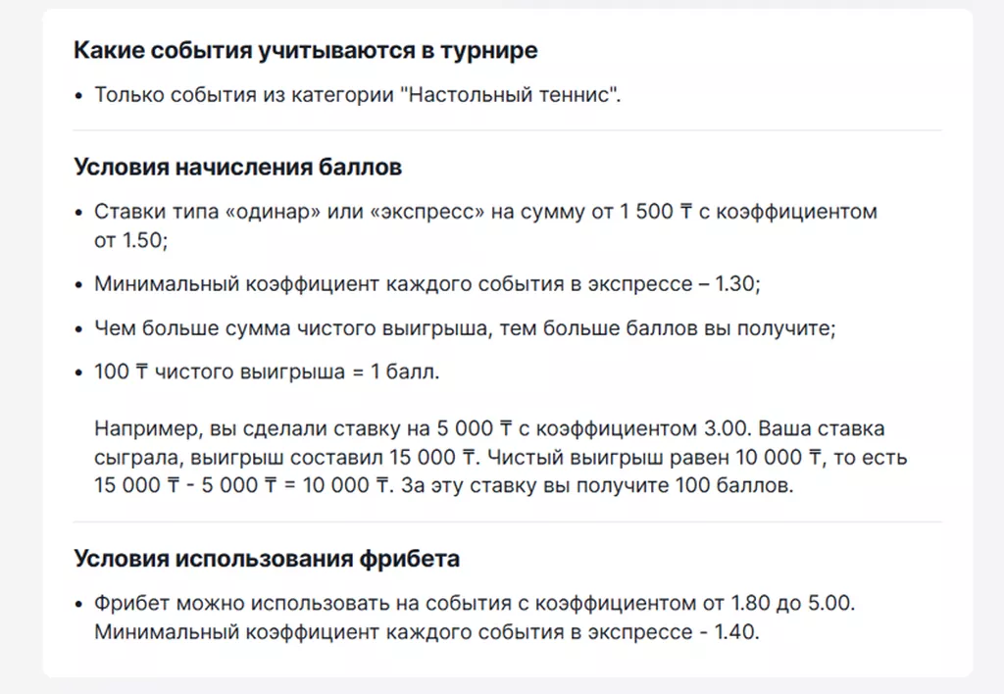The height and width of the screenshot is (694, 1004).
Task: Click the tenge symbol after 1 500
Action: click(685, 212)
